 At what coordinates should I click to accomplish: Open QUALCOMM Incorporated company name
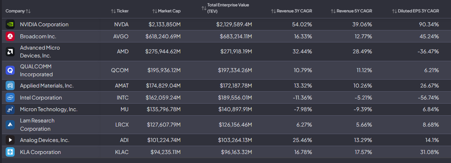[36, 70]
